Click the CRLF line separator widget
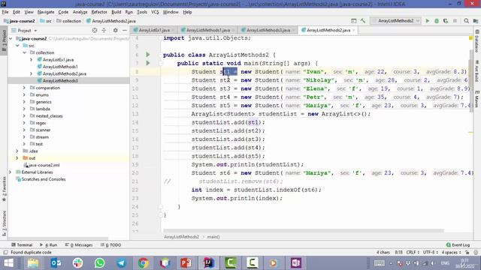The image size is (481, 270). [413, 252]
